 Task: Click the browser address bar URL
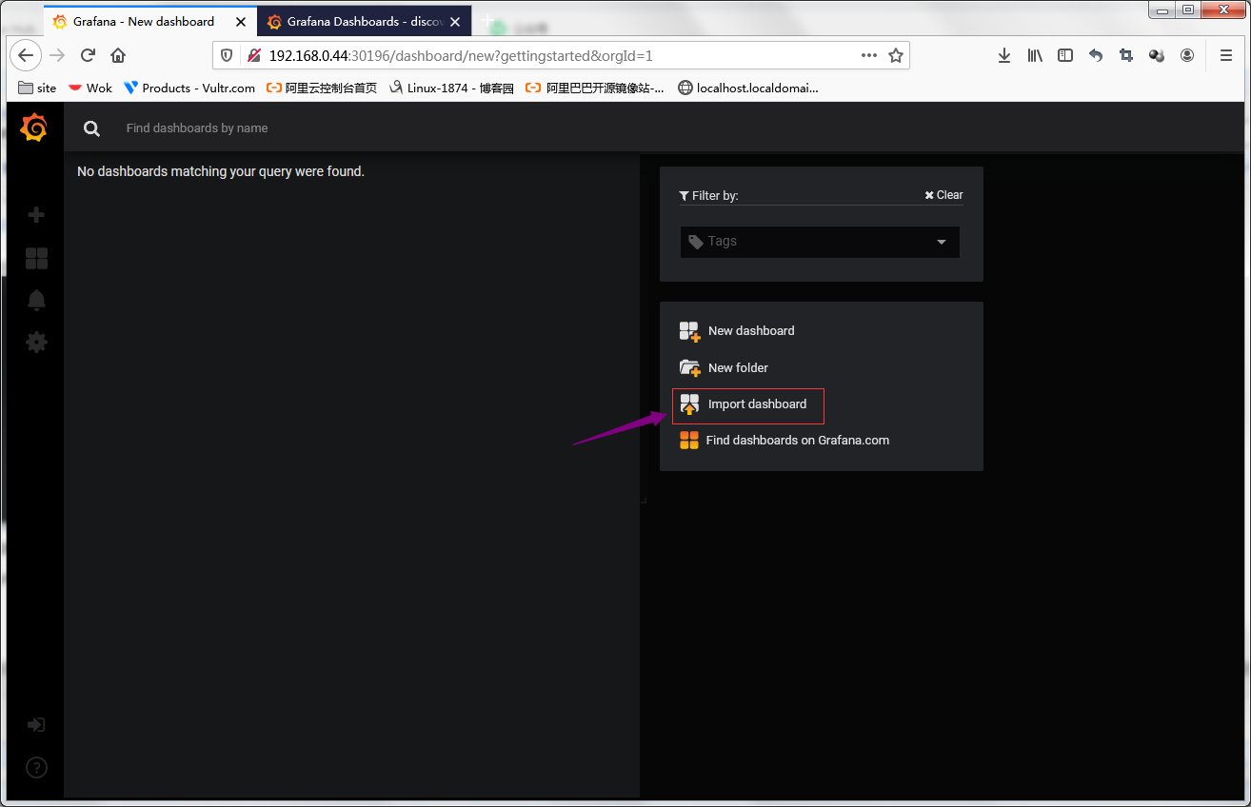461,55
